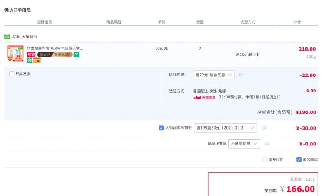Click the ¥-30.00 coupon amount
The image size is (324, 196).
[306, 128]
